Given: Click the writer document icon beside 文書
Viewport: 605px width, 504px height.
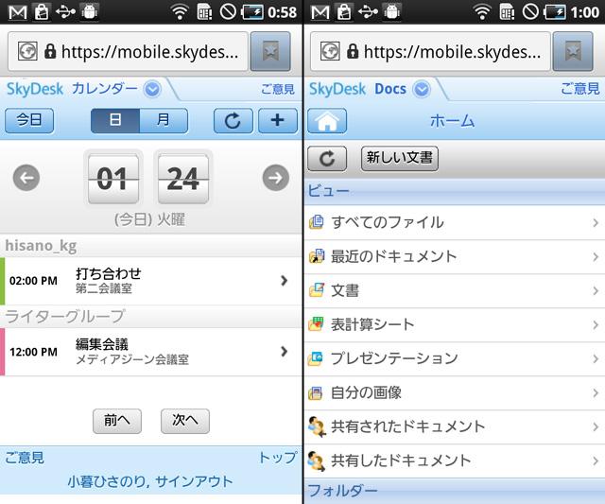Looking at the screenshot, I should click(x=317, y=290).
